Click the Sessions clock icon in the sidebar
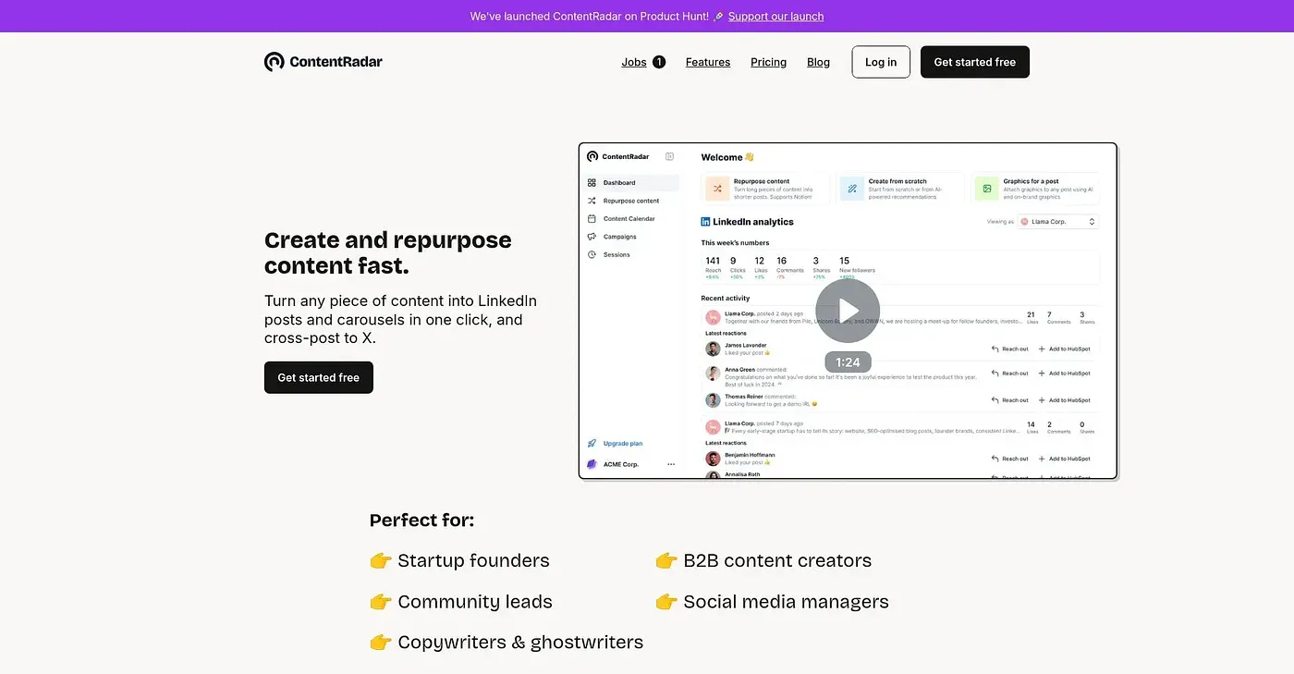This screenshot has height=674, width=1294. tap(592, 255)
